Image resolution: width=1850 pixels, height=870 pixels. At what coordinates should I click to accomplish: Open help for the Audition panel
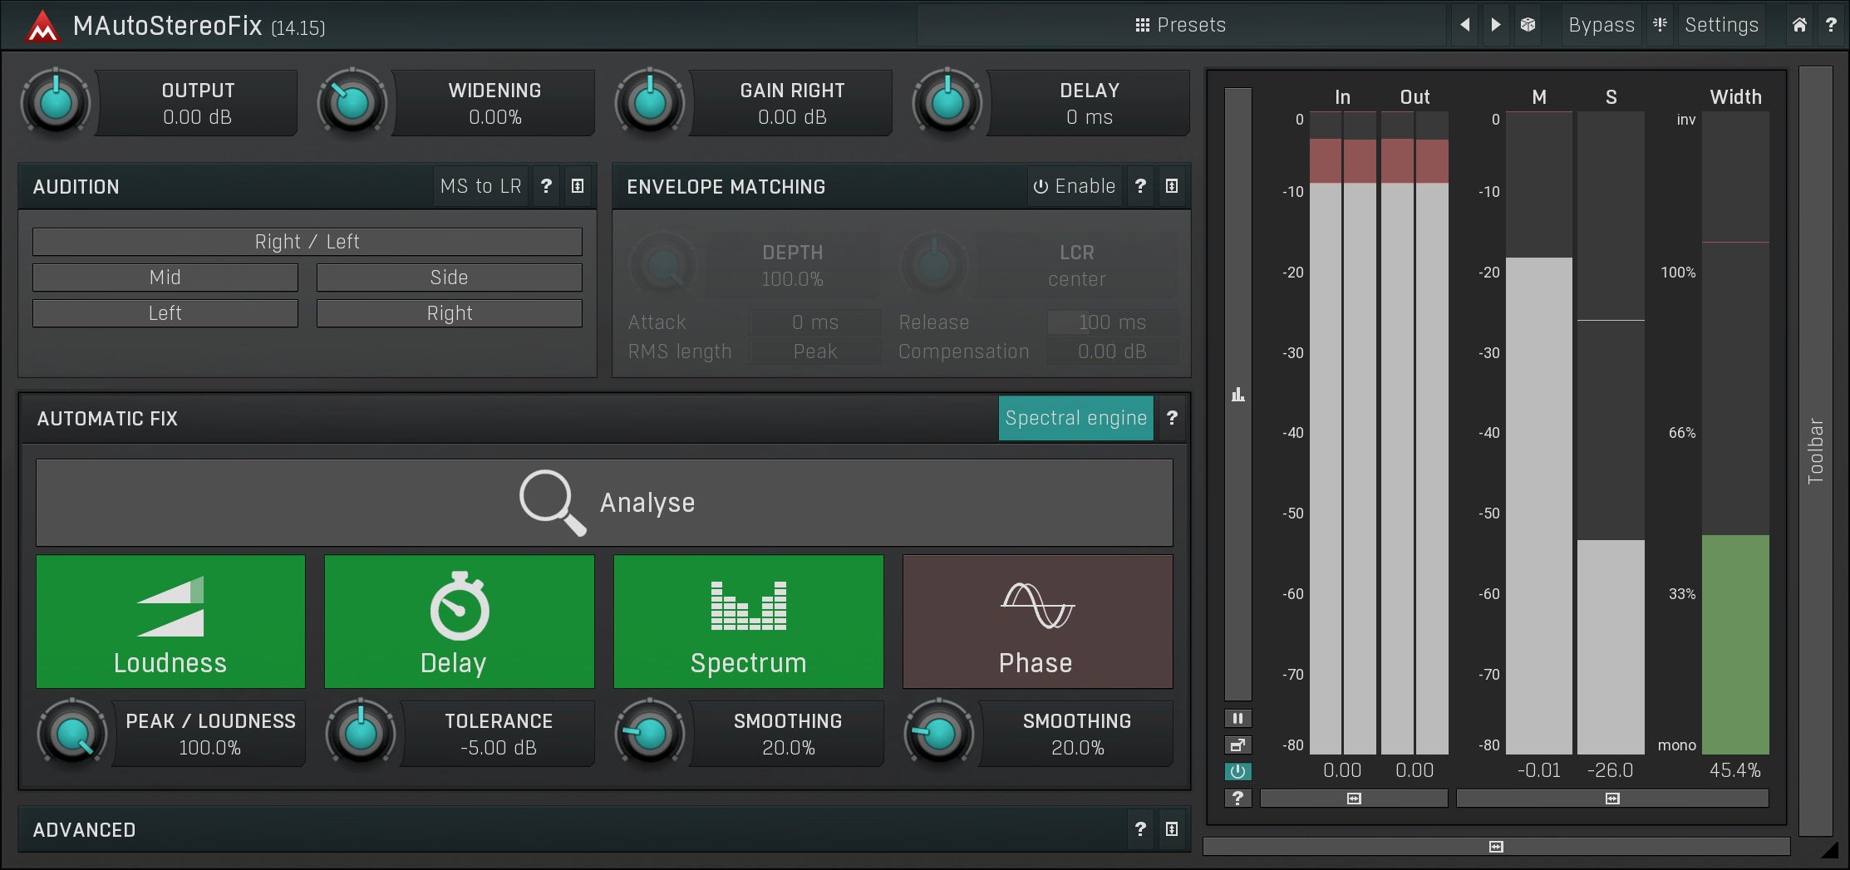tap(546, 186)
